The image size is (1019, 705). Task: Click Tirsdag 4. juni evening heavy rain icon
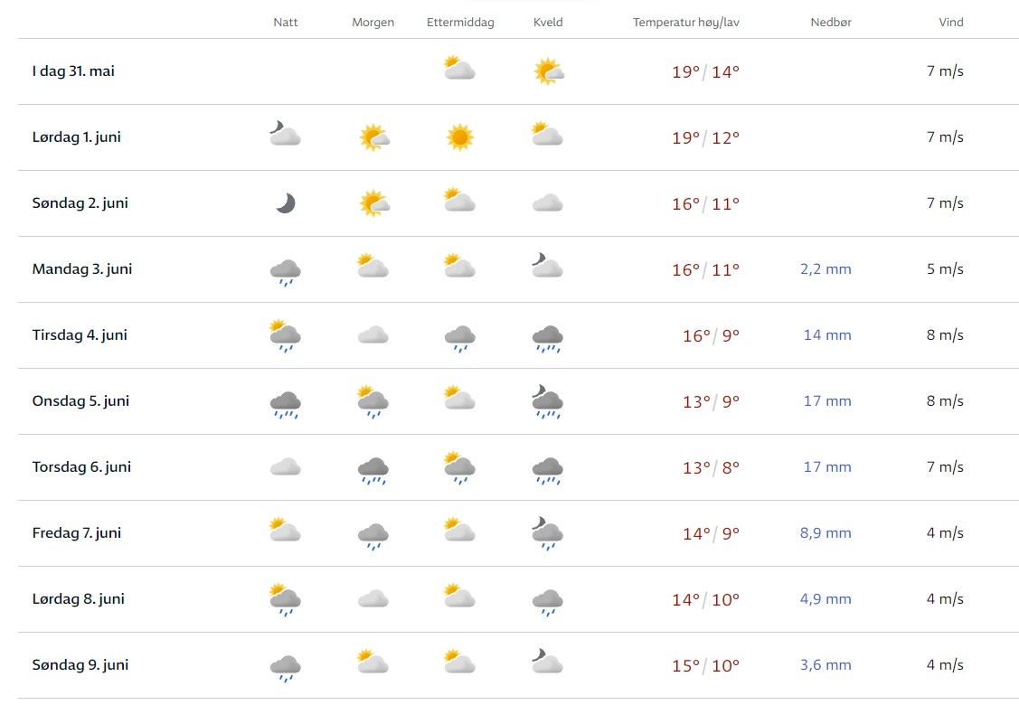(548, 337)
